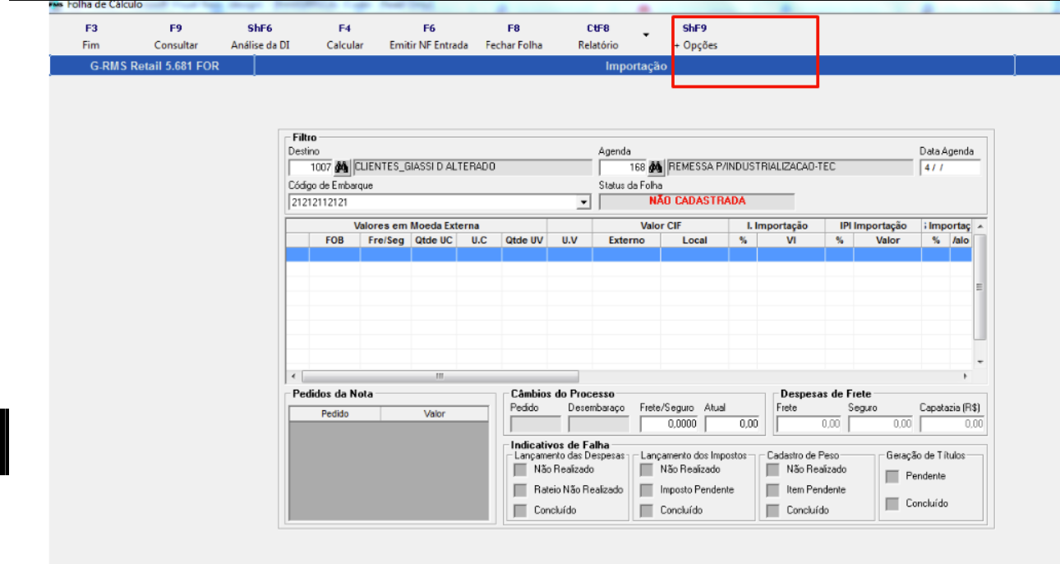The width and height of the screenshot is (1060, 564).
Task: Open the CtF8 Relatório option
Action: [x=598, y=37]
